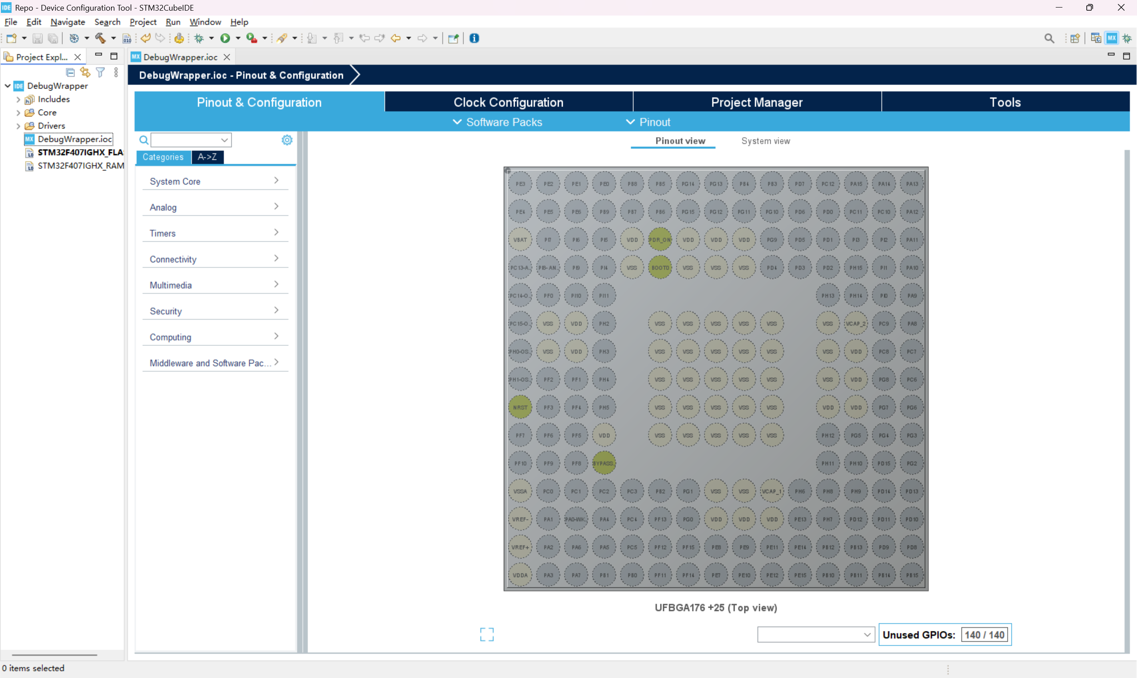The height and width of the screenshot is (678, 1137).
Task: Click the Unused GPIOs count field
Action: [984, 635]
